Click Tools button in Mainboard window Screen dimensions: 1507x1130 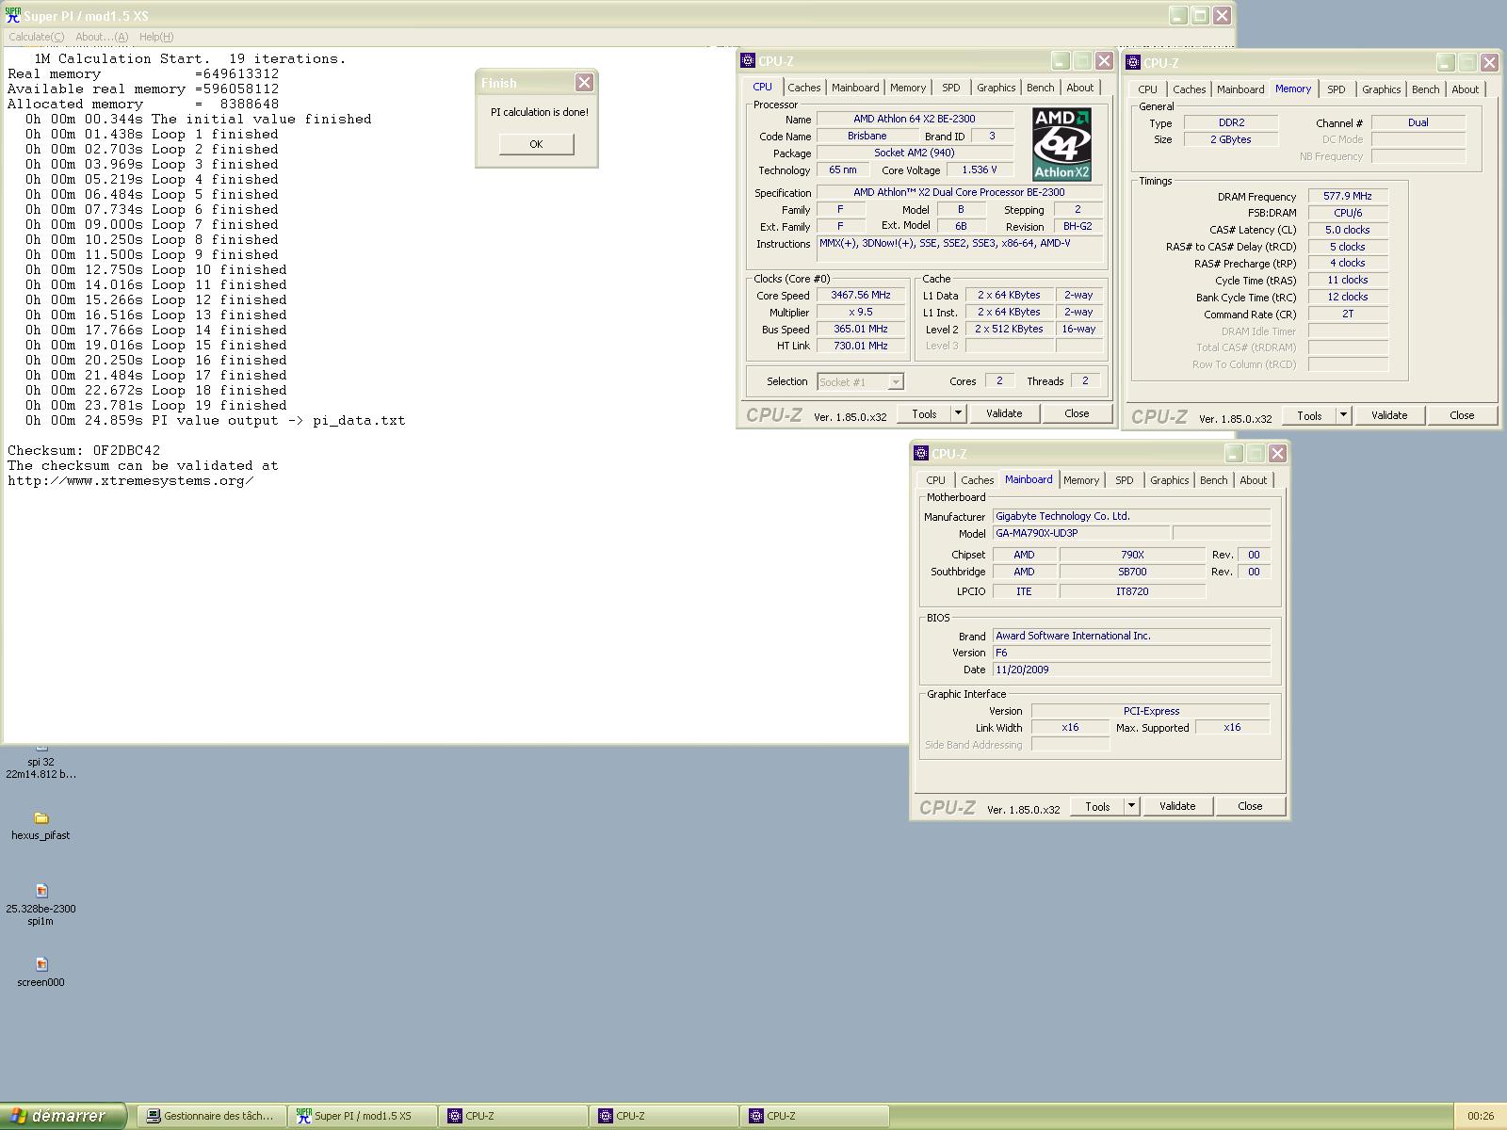click(x=1097, y=806)
